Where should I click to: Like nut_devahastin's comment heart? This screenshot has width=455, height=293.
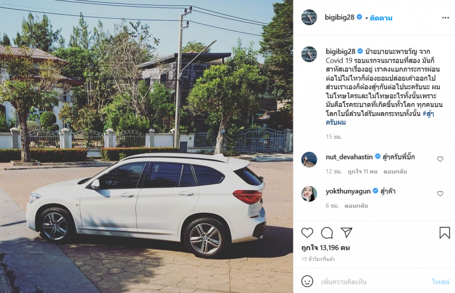(440, 159)
